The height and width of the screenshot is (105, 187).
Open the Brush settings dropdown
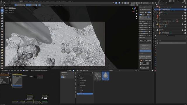click(x=43, y=5)
